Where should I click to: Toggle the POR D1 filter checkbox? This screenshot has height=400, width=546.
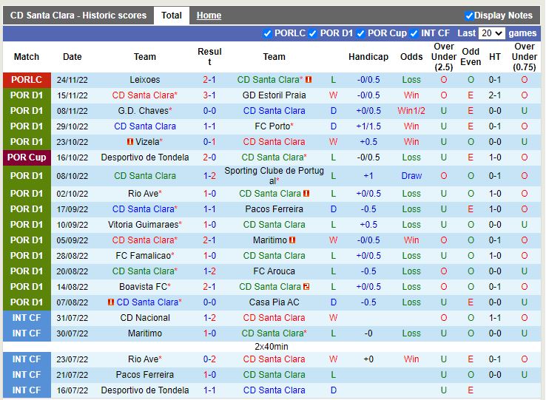point(313,33)
